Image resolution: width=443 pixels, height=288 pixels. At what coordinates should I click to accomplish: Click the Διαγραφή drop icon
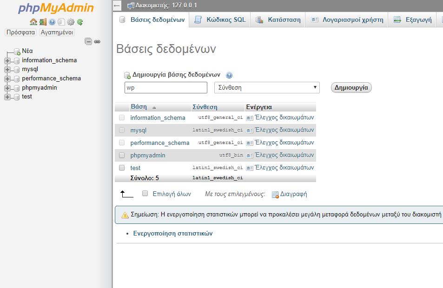(275, 195)
